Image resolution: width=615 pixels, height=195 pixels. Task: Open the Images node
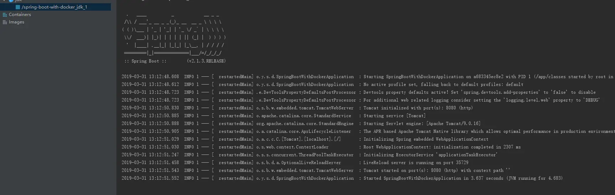16,22
